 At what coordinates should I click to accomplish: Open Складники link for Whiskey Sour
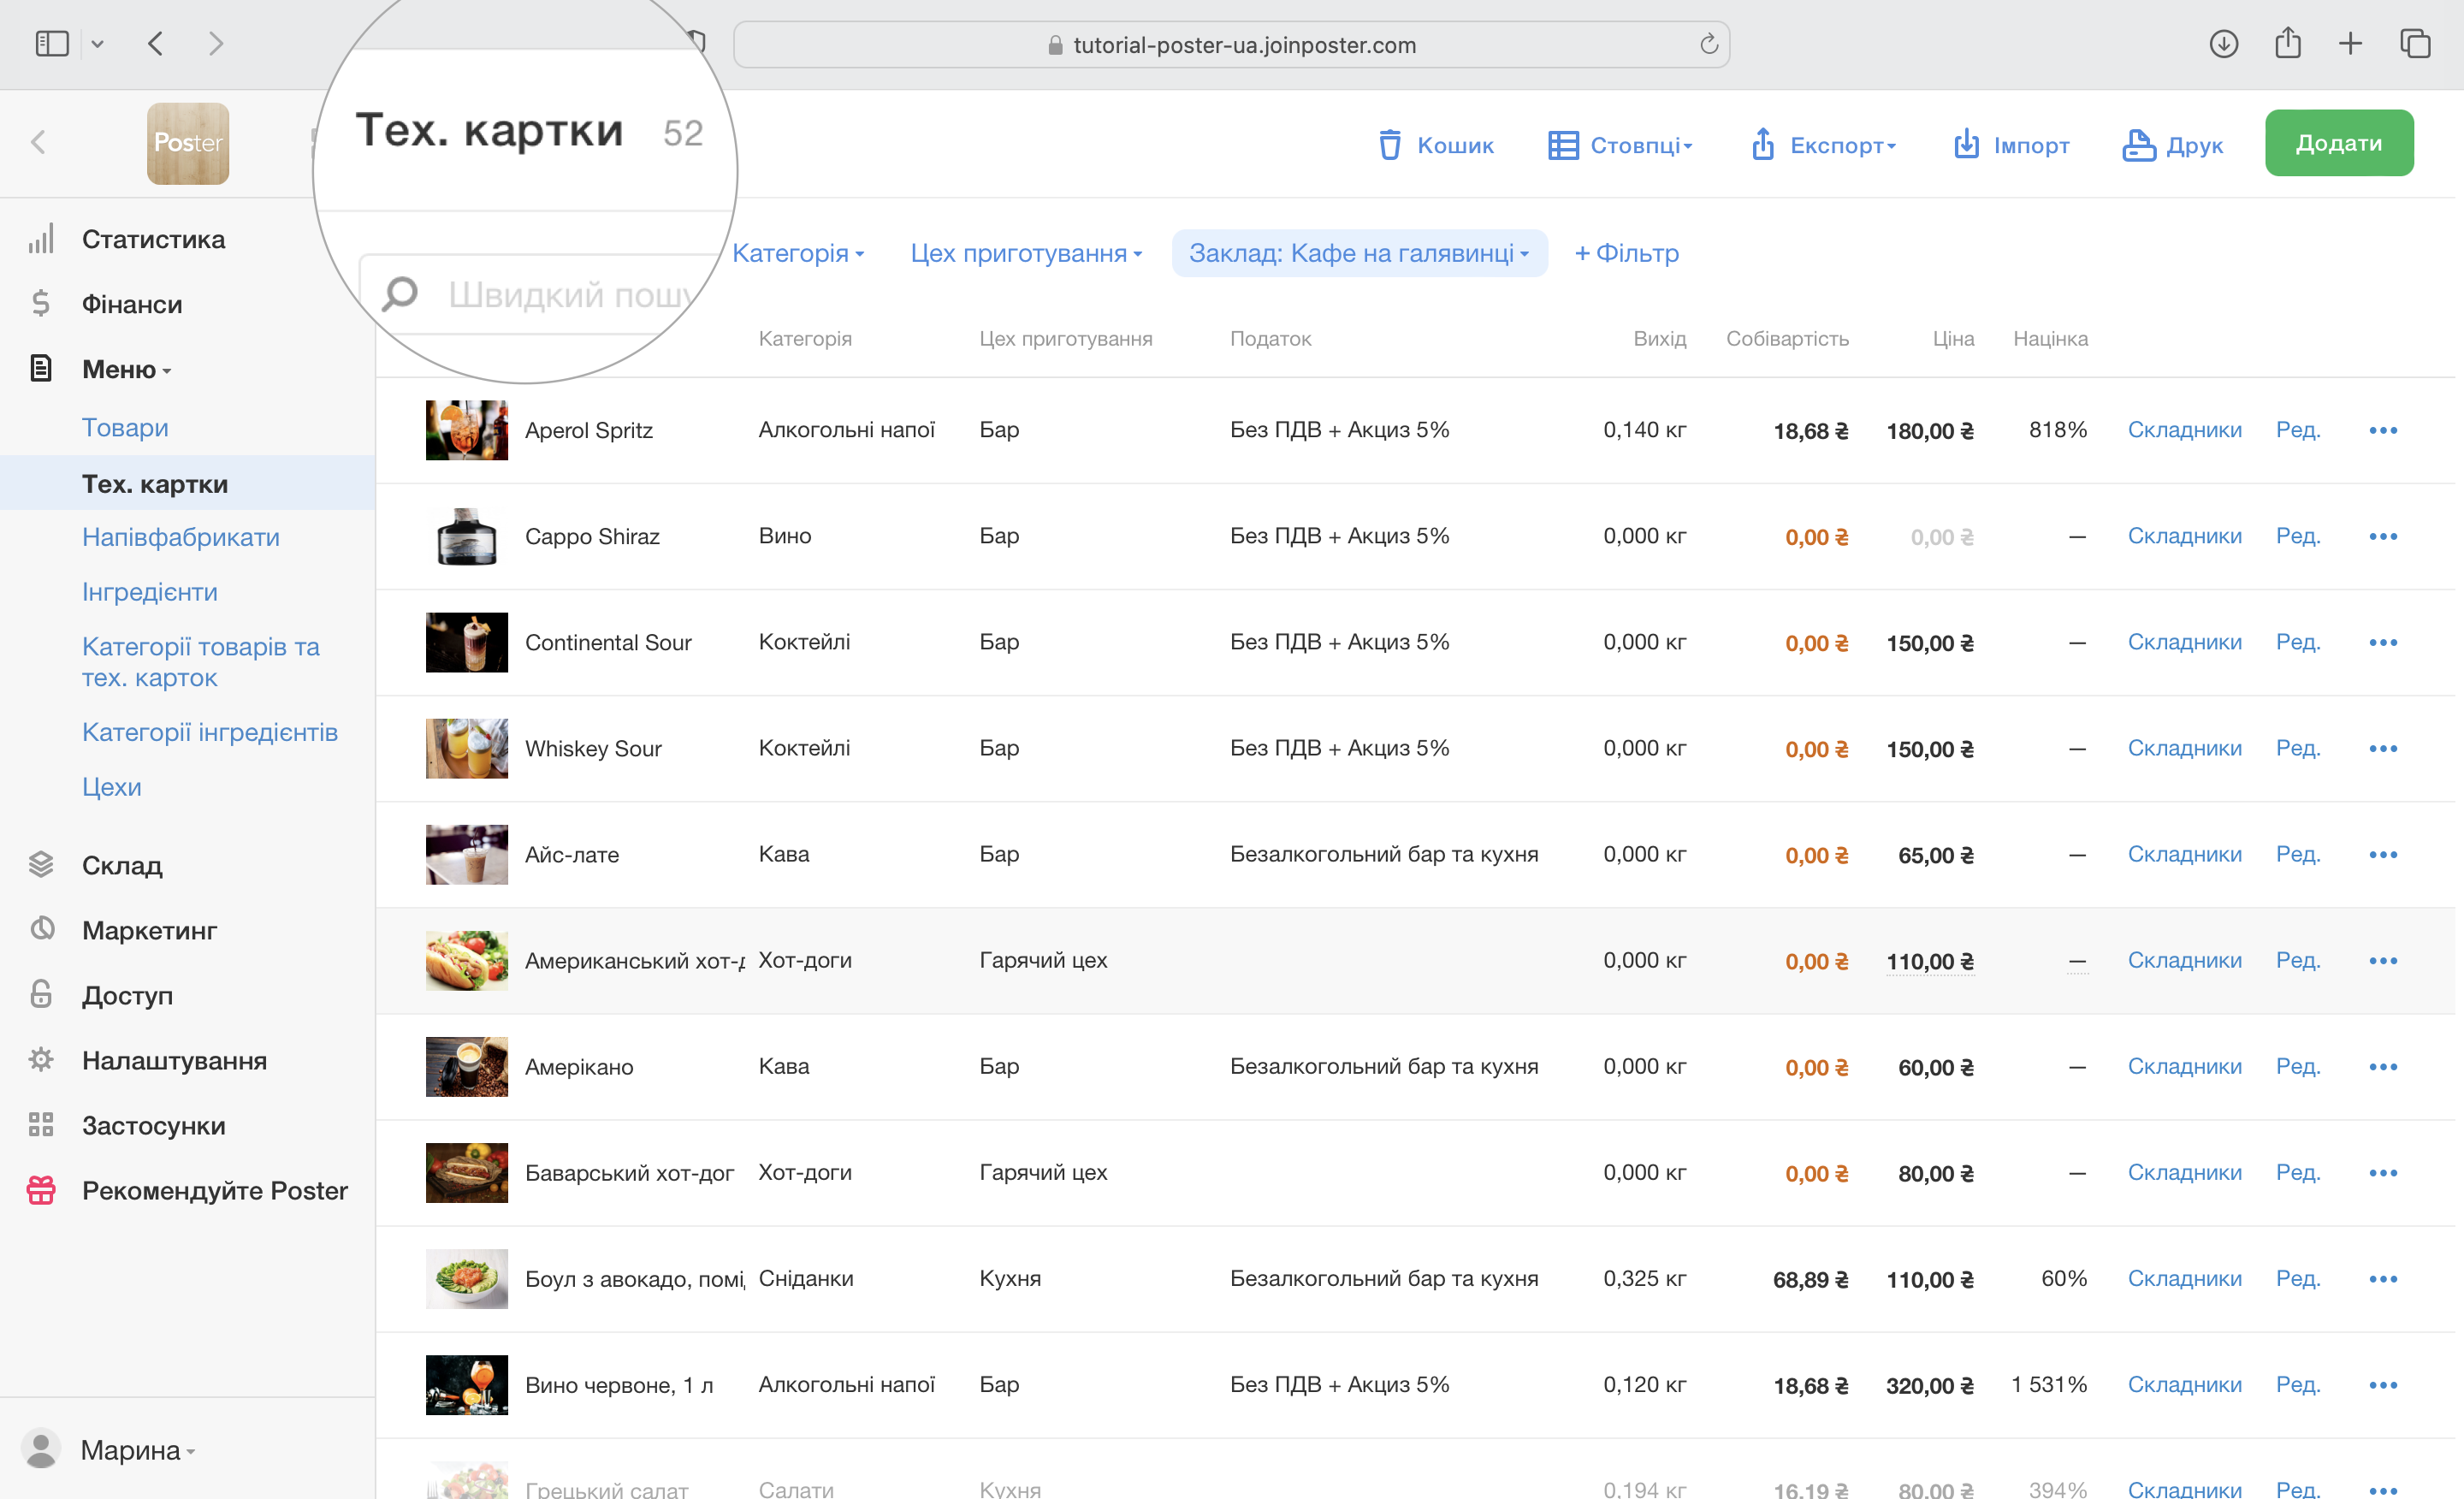click(x=2184, y=748)
